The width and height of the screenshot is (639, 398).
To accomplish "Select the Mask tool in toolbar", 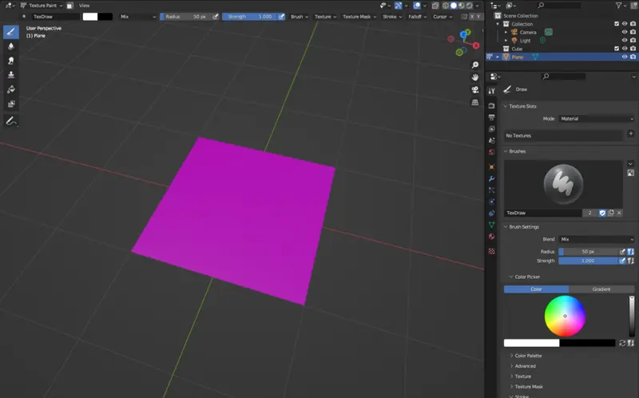I will pos(11,104).
